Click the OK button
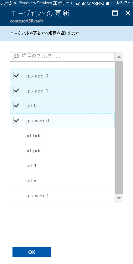This screenshot has height=264, width=133. [32, 252]
